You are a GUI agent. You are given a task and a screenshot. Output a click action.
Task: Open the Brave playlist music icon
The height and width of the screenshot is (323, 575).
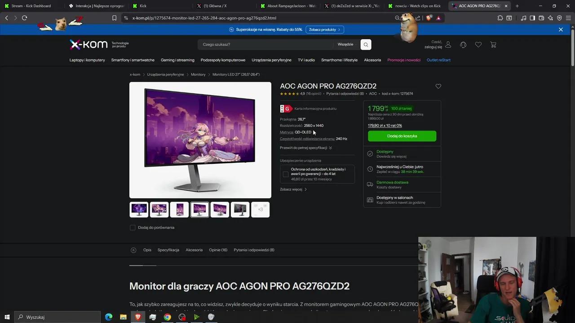(x=523, y=18)
